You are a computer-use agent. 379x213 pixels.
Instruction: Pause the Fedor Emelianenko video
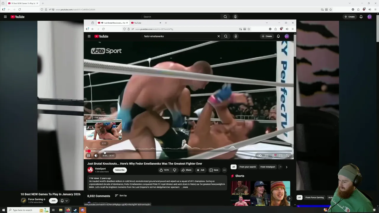click(88, 156)
